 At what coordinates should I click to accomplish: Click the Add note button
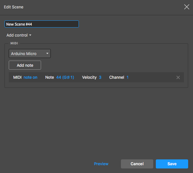click(x=25, y=65)
